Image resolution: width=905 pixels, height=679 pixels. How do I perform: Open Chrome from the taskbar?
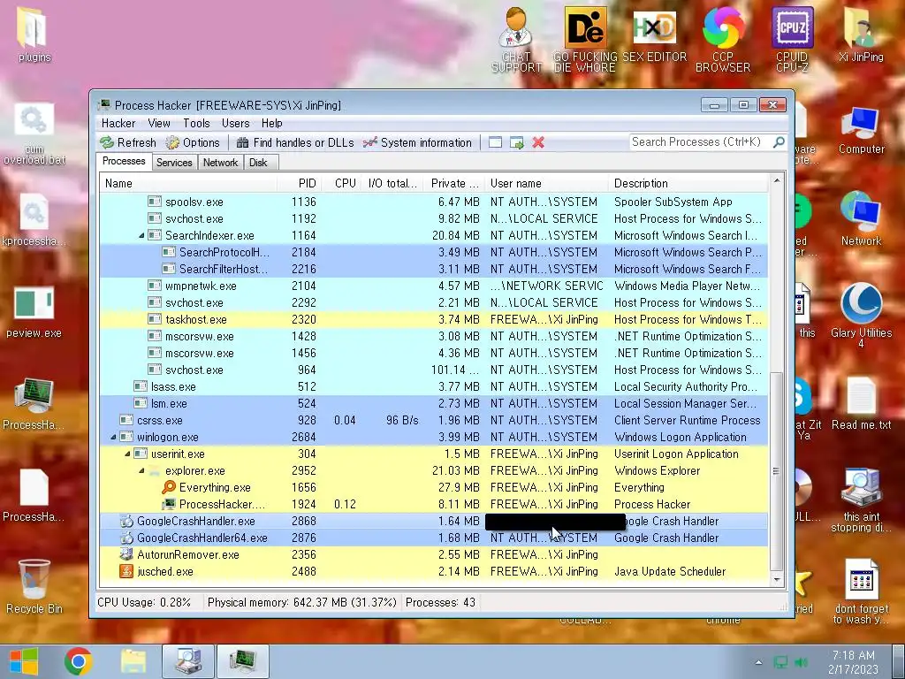(x=79, y=661)
